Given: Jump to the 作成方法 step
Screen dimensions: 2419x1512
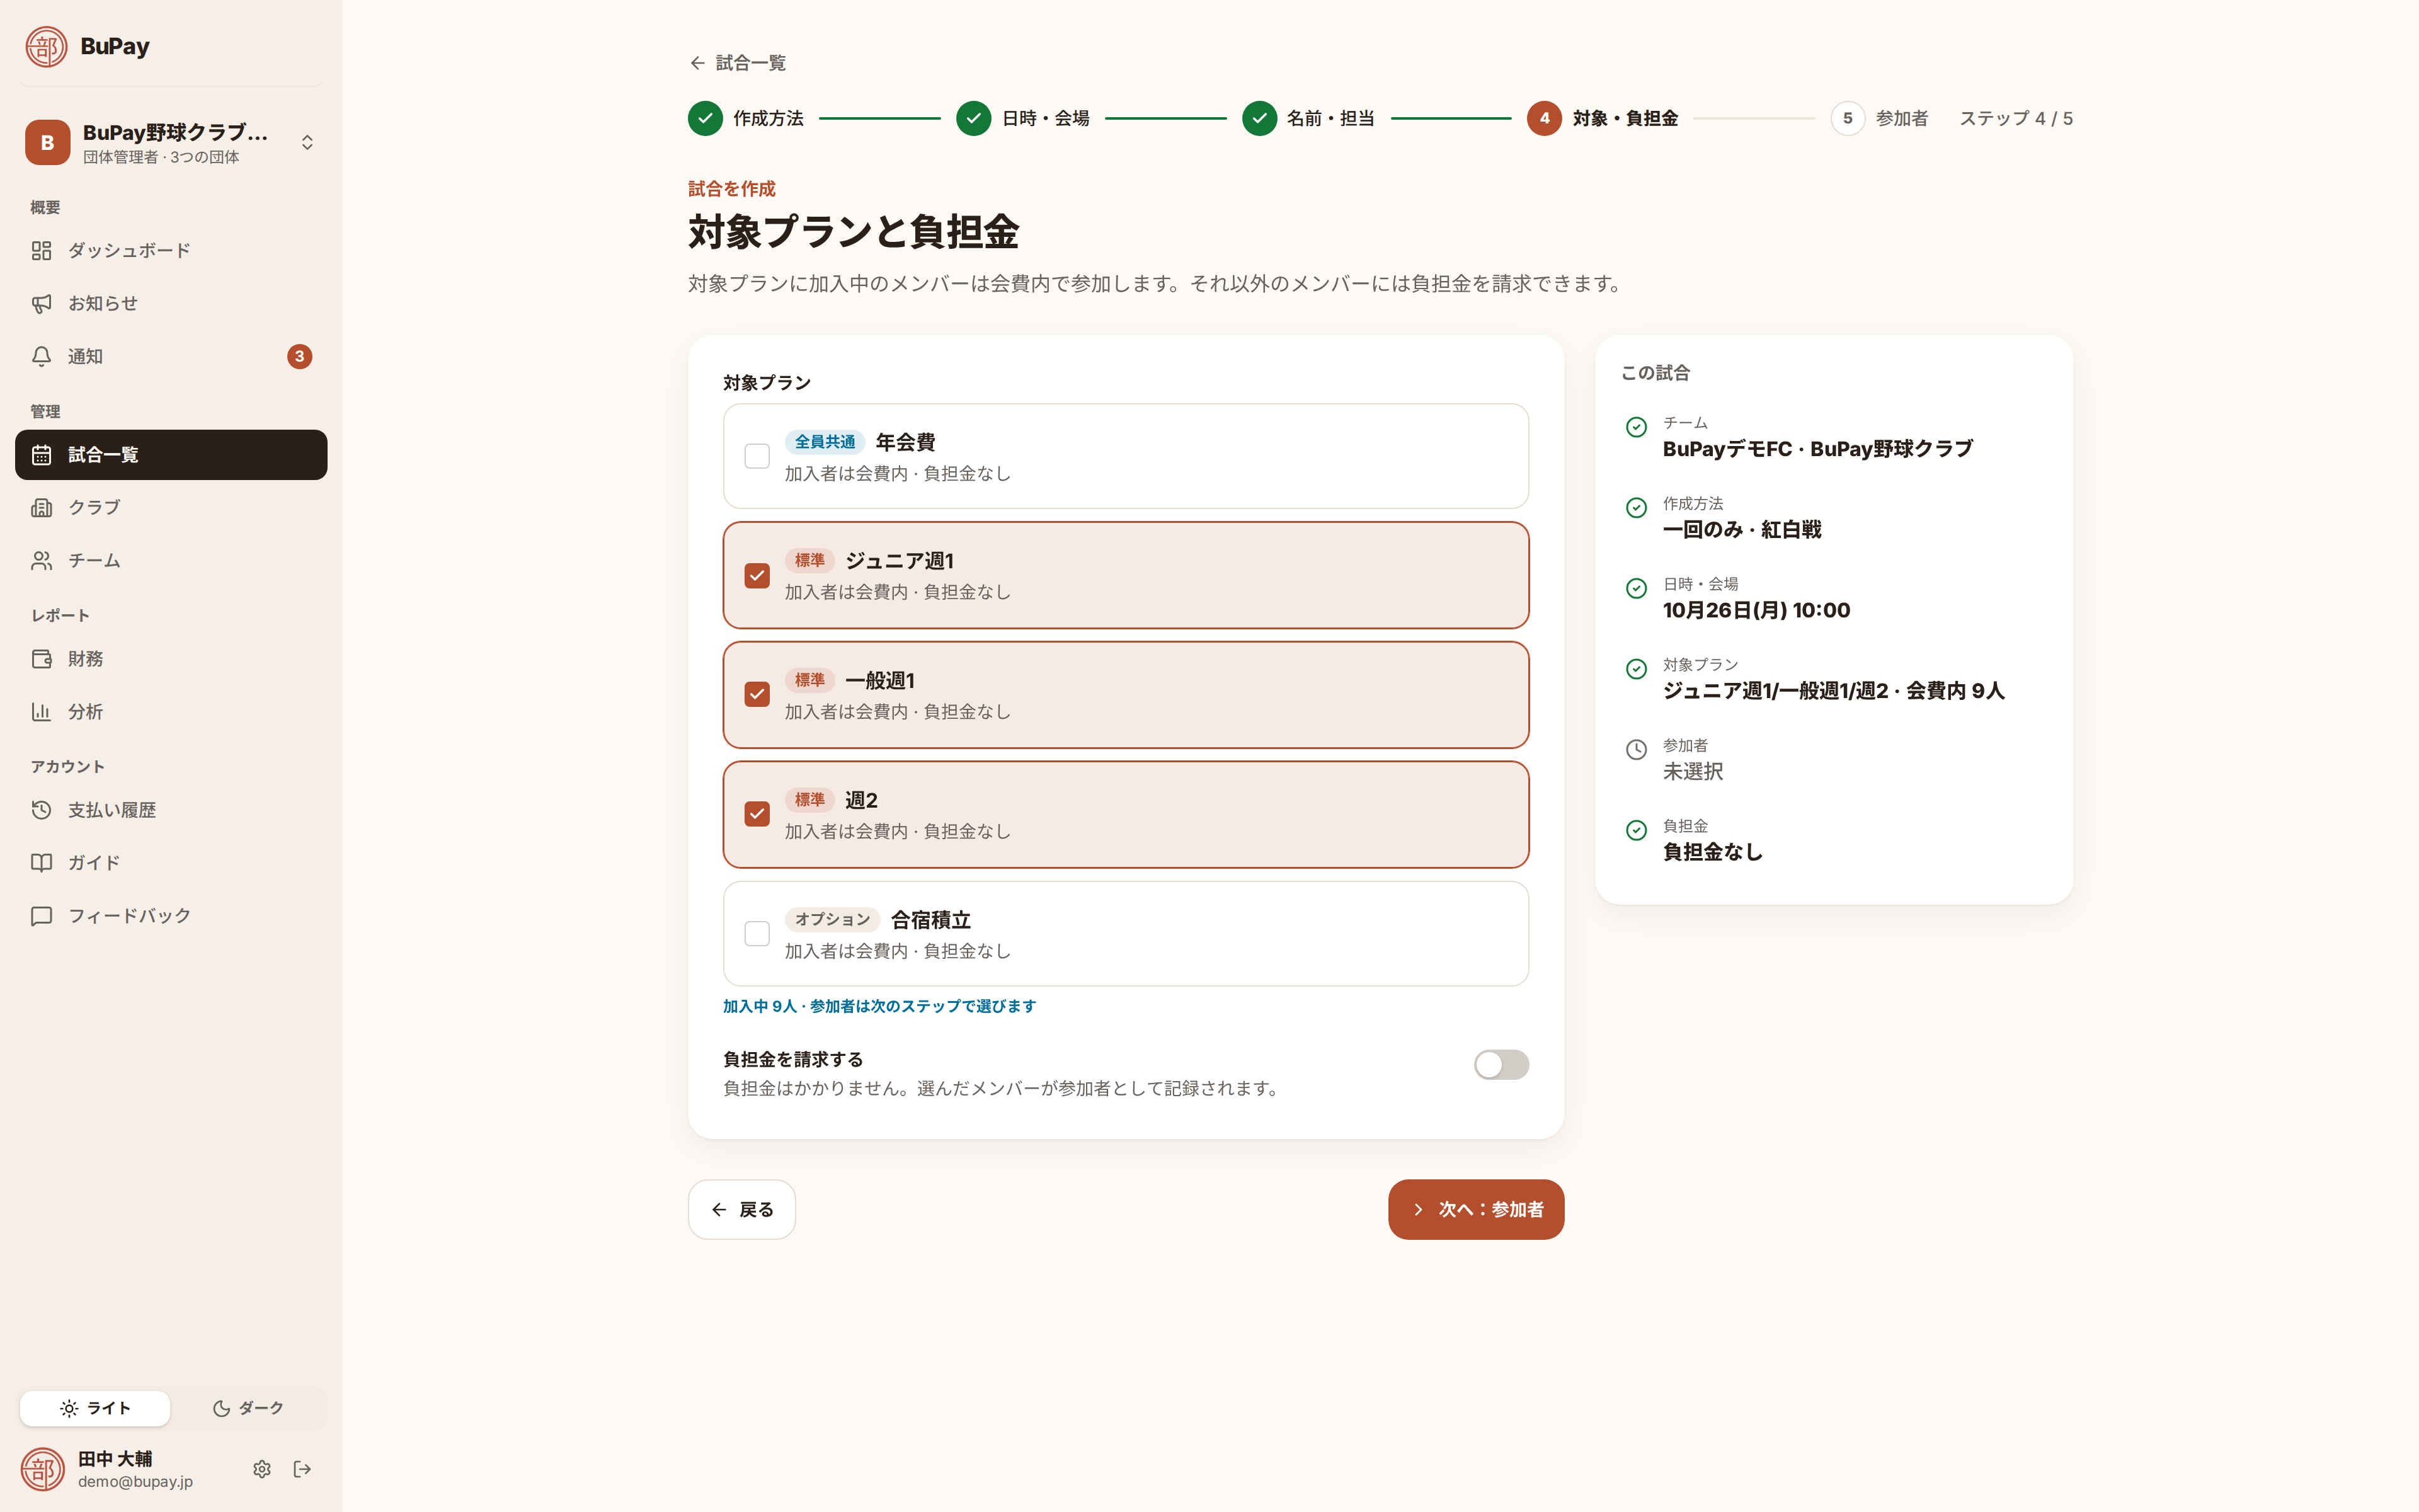Looking at the screenshot, I should pyautogui.click(x=746, y=118).
